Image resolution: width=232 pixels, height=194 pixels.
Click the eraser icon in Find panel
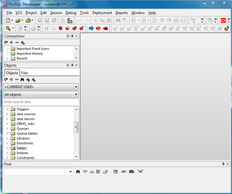(105, 172)
